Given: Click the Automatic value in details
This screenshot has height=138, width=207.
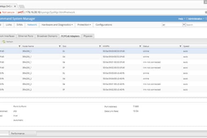Looking at the screenshot, I should tap(18, 120).
